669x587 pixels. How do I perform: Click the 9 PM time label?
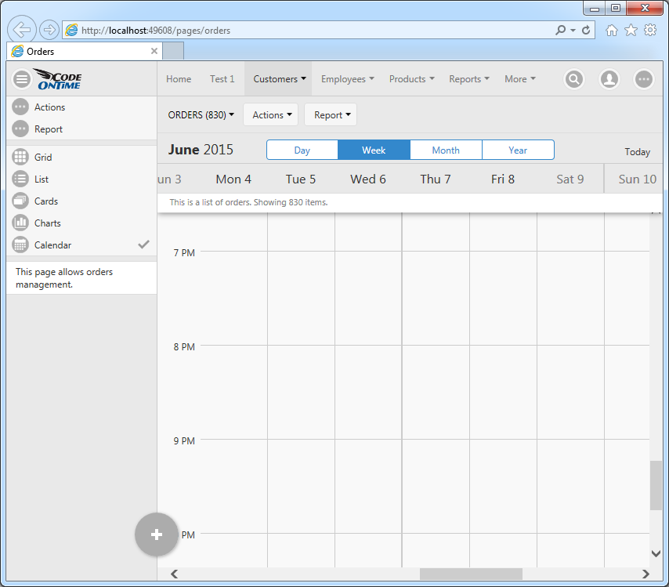pos(184,440)
